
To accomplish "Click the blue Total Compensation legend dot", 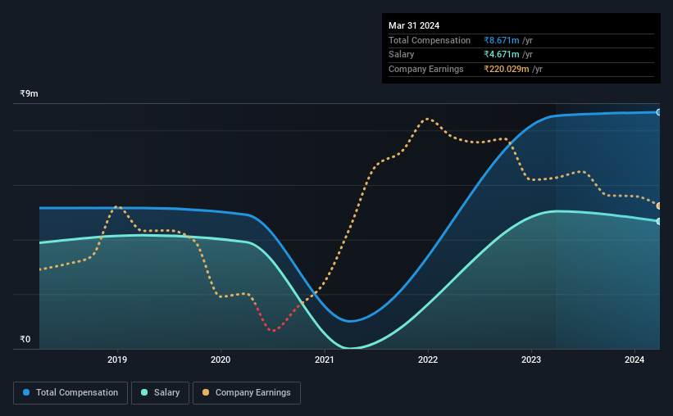I will click(26, 392).
